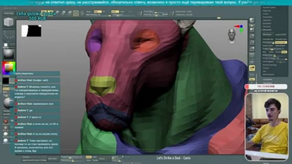Click the outlined sphere icon in top shelf
This screenshot has width=292, height=164.
(x=76, y=13)
